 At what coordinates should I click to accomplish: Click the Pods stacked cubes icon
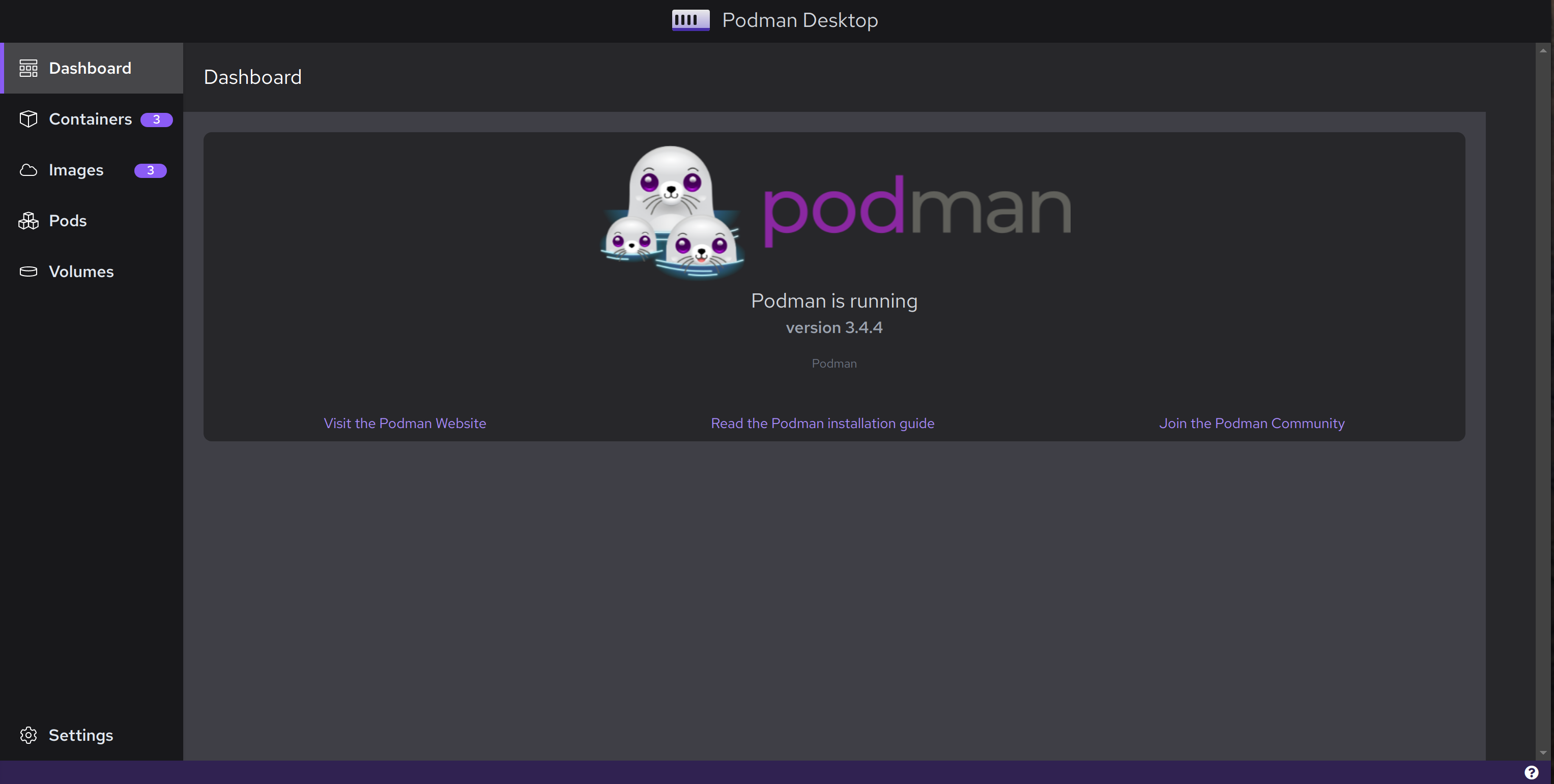tap(28, 221)
